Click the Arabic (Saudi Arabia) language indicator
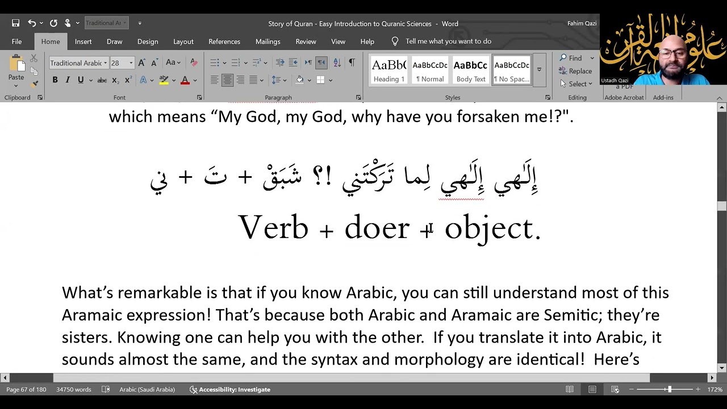The image size is (727, 409). (x=147, y=389)
